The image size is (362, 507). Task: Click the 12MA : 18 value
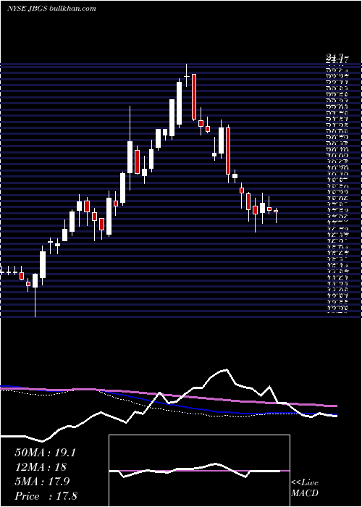point(41,467)
